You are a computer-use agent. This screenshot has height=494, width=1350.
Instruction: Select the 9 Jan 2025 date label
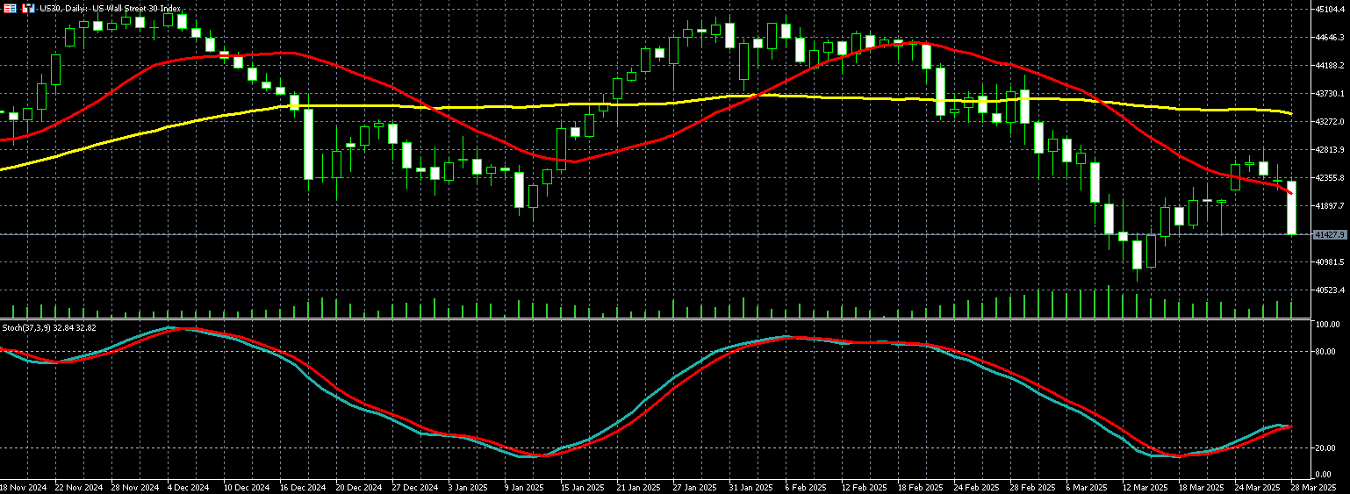tap(524, 486)
